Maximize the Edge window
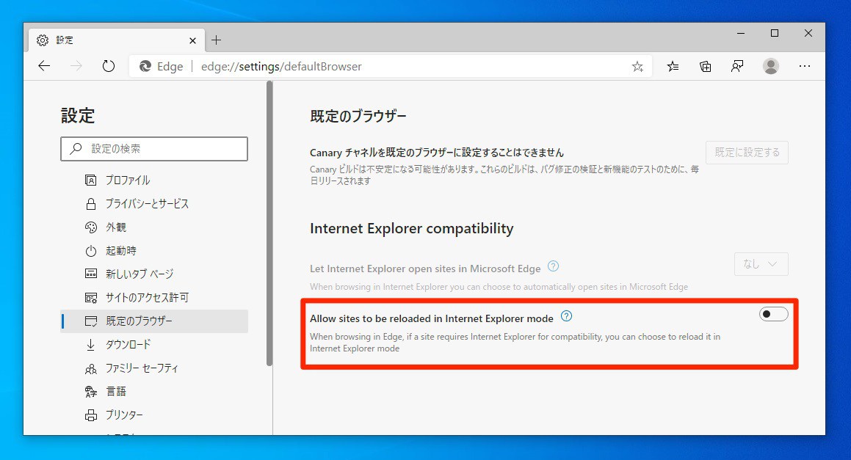This screenshot has width=851, height=460. tap(775, 33)
